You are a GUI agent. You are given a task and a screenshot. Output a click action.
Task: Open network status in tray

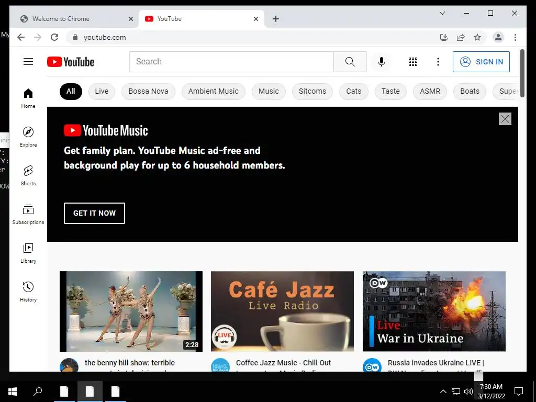pos(456,392)
